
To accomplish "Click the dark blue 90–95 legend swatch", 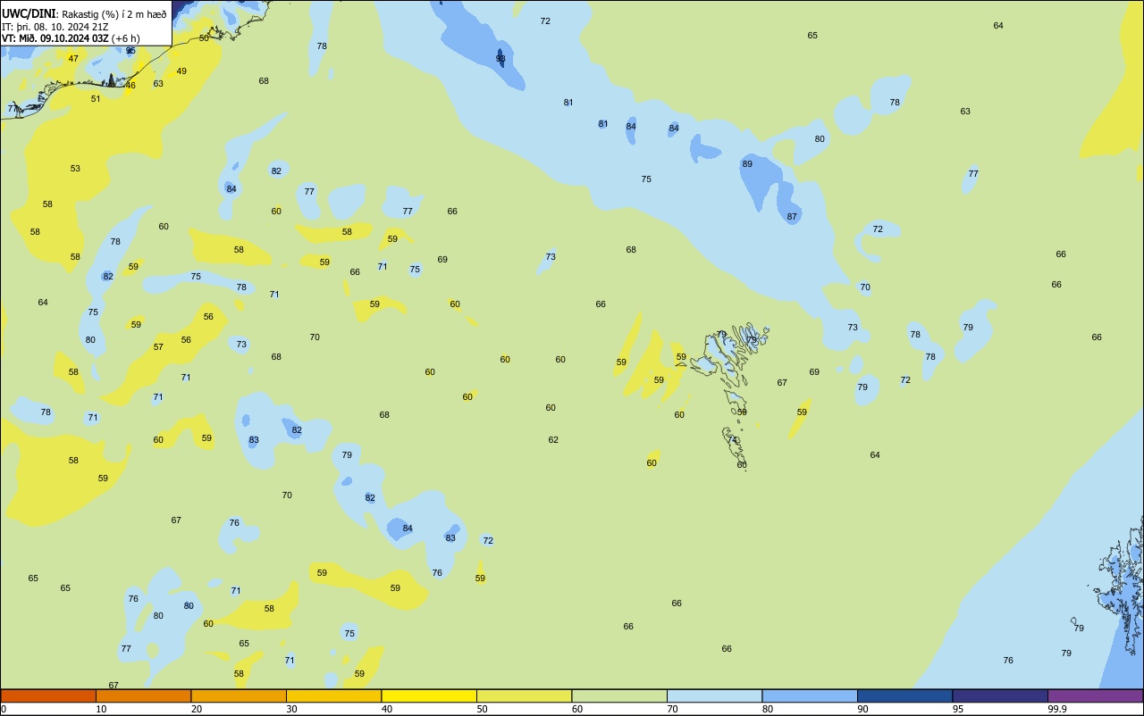I will 904,695.
